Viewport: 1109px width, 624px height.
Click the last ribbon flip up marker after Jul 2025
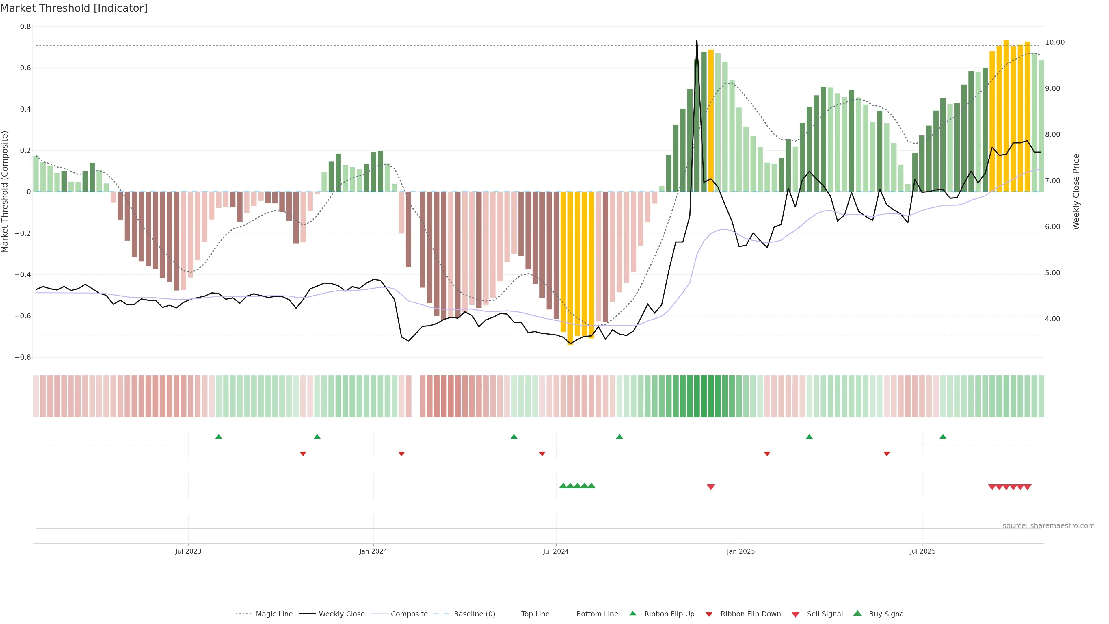coord(943,437)
